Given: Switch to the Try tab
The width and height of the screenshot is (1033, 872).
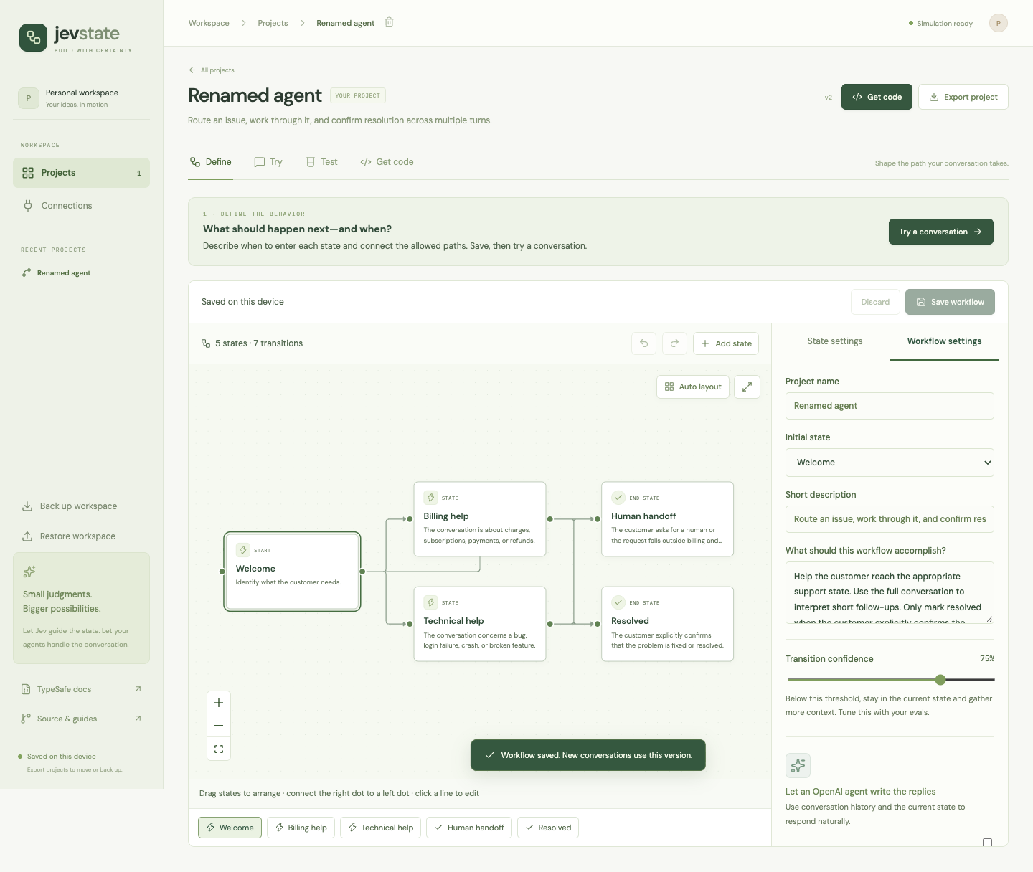Looking at the screenshot, I should [x=268, y=162].
